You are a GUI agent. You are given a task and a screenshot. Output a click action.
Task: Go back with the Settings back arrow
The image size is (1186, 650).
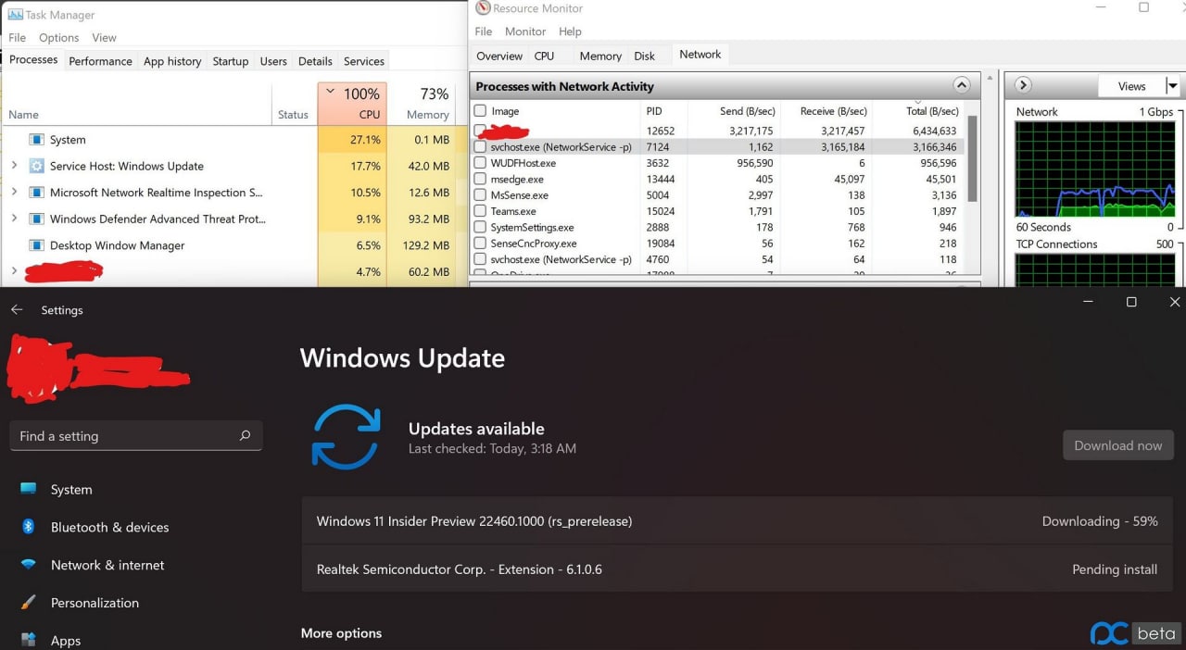pos(17,310)
